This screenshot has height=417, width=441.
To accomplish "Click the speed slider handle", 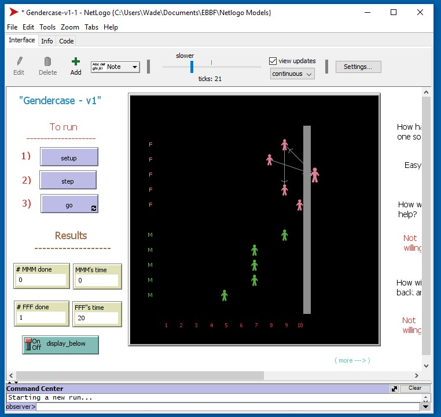I will [192, 67].
